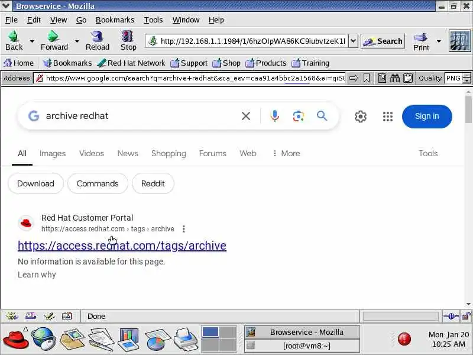Open result options three-dot menu
Viewport: 473px width, 355px height.
coord(184,229)
